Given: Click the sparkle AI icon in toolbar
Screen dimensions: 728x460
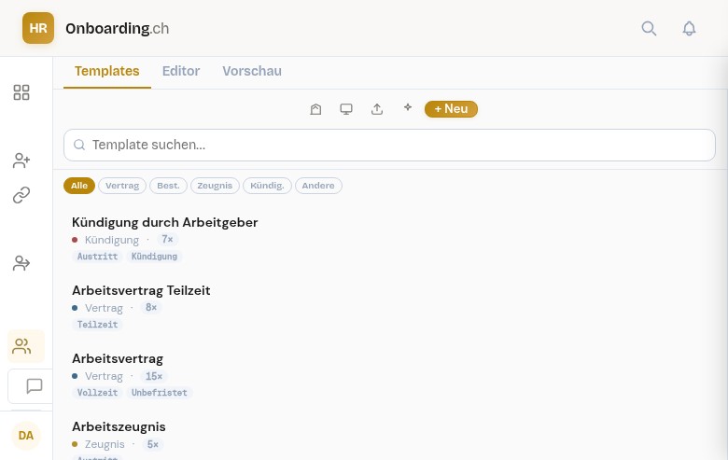Looking at the screenshot, I should 408,107.
